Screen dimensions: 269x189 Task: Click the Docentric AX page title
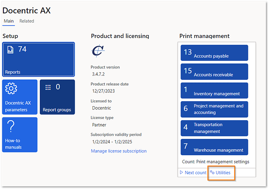[x=27, y=10]
